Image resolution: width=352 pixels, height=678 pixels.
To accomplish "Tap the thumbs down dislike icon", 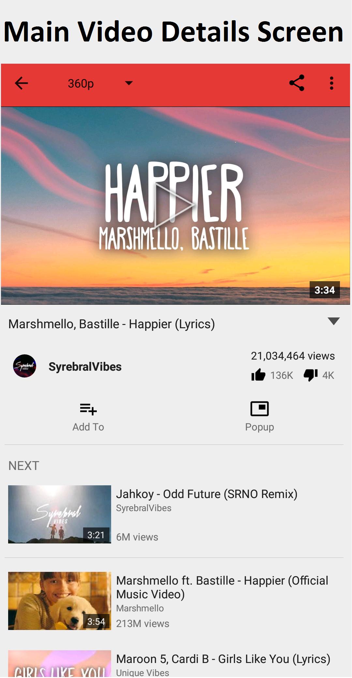I will point(311,375).
